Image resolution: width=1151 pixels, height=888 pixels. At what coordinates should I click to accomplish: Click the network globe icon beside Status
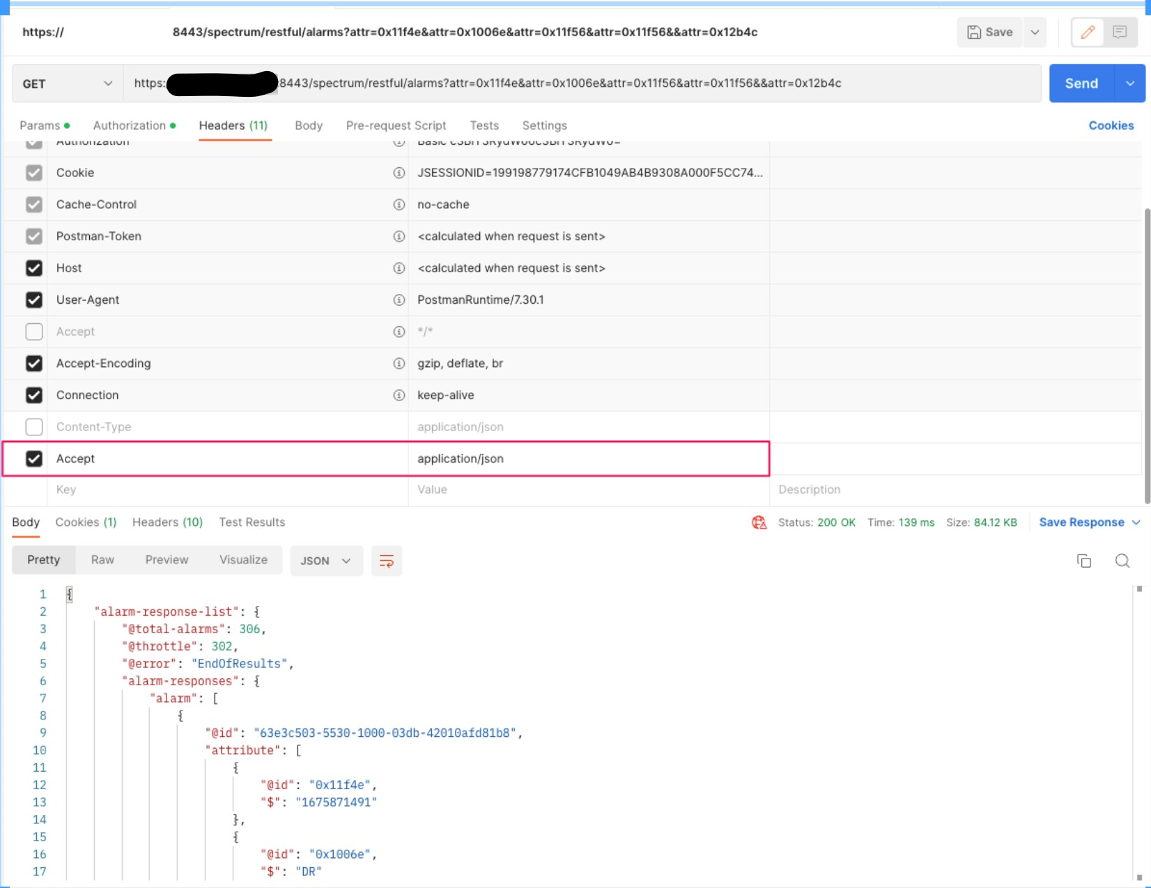[759, 522]
